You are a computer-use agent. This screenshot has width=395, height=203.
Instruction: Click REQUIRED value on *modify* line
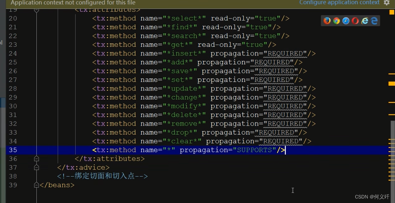click(285, 106)
